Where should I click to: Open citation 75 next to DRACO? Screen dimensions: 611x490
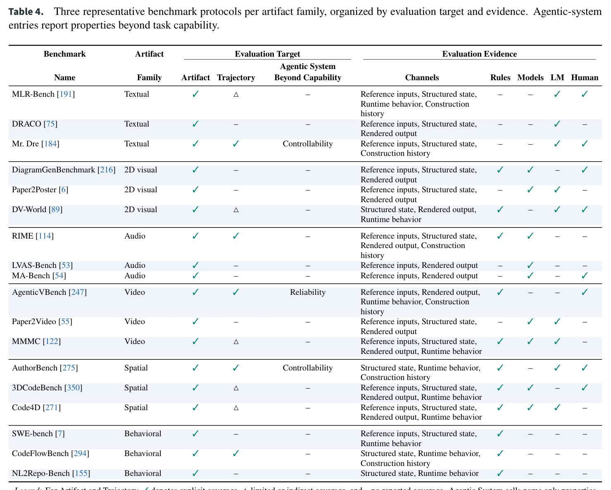50,124
